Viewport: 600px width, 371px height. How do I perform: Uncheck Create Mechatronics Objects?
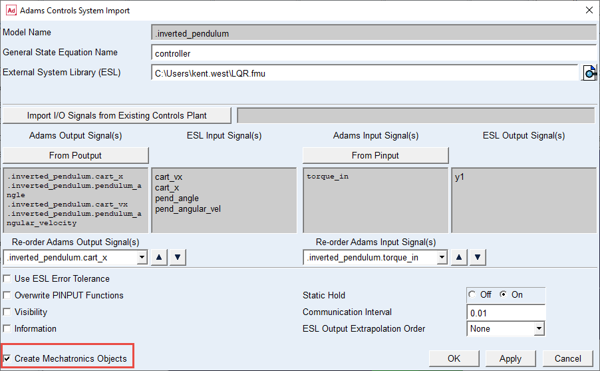7,359
